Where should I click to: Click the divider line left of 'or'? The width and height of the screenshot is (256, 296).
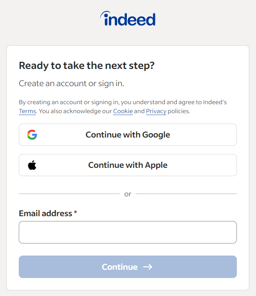click(69, 194)
